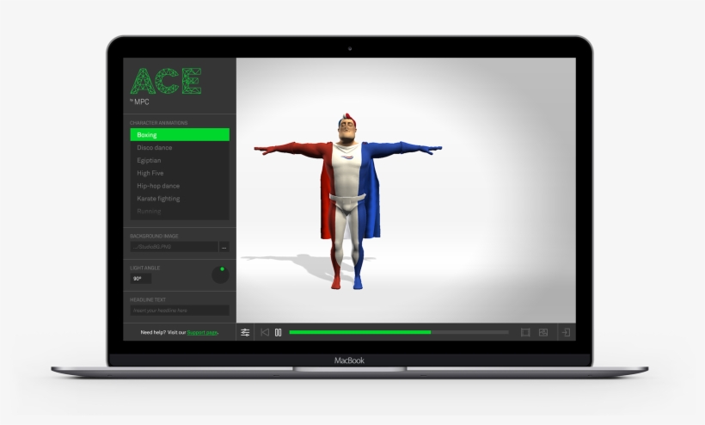
Task: Click the headline text input field
Action: coord(180,310)
